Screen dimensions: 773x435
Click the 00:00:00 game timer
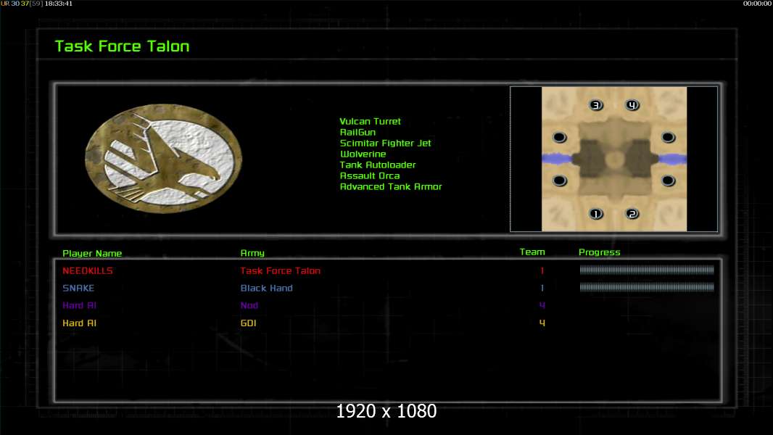point(757,4)
